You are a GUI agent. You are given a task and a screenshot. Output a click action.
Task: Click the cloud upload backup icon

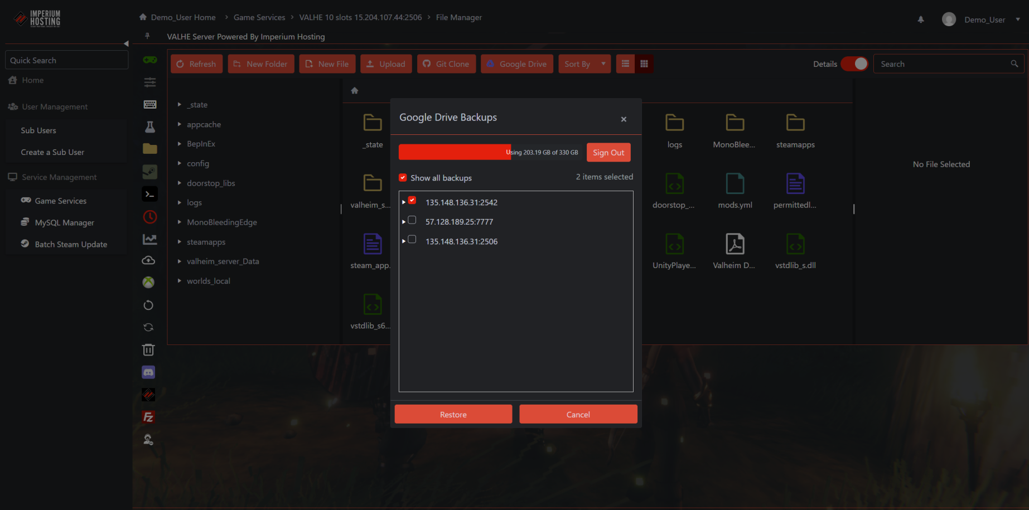pyautogui.click(x=148, y=260)
